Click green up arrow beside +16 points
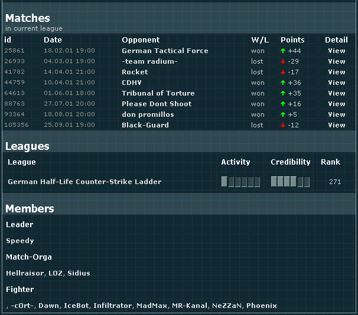Image resolution: width=358 pixels, height=315 pixels. tap(283, 104)
